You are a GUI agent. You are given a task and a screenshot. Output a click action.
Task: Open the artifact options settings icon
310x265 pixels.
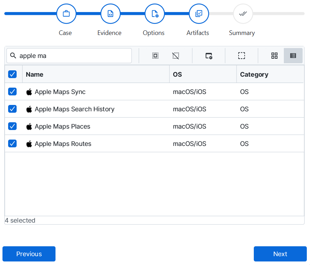coord(209,55)
